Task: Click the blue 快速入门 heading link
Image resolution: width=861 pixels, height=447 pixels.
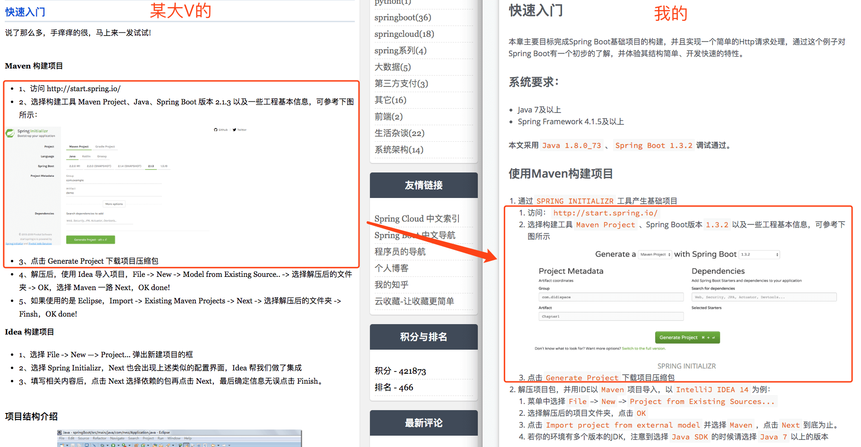Action: tap(25, 12)
